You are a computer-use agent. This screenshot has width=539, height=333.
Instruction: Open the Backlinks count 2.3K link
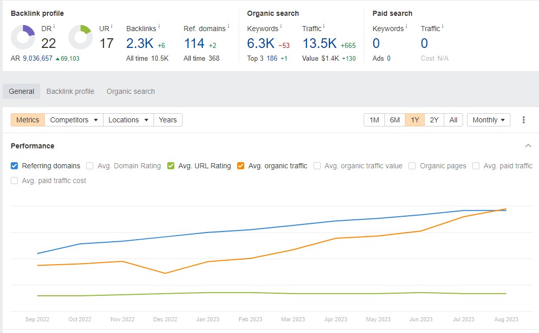click(x=140, y=43)
